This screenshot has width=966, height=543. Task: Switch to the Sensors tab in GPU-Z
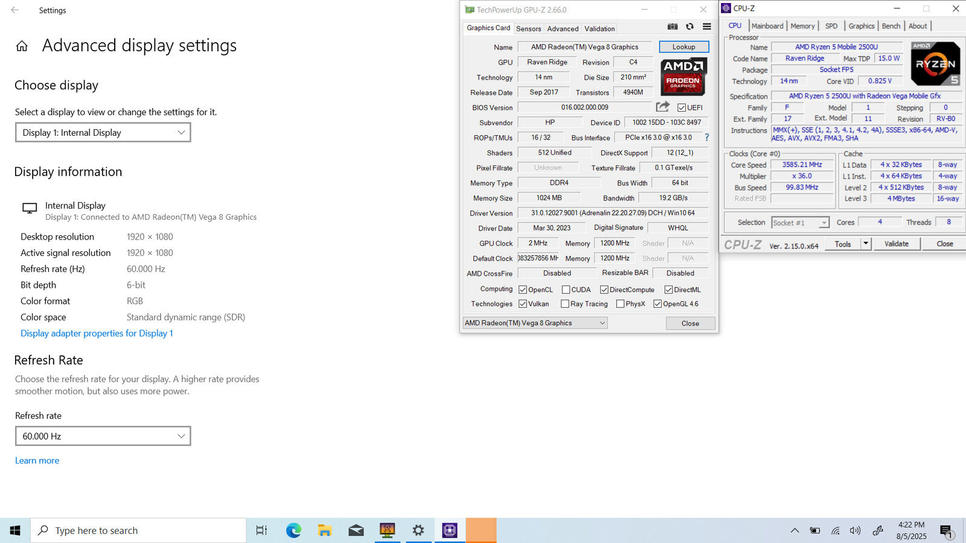(528, 28)
